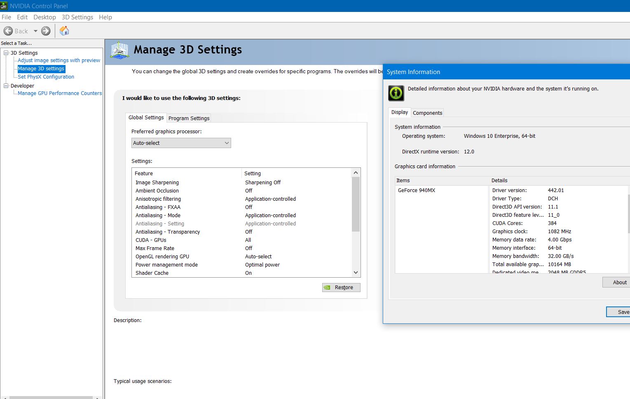Select the Image Sharpening row
This screenshot has width=630, height=399.
[x=242, y=183]
